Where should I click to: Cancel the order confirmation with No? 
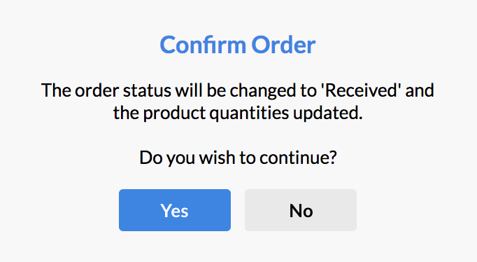[301, 210]
